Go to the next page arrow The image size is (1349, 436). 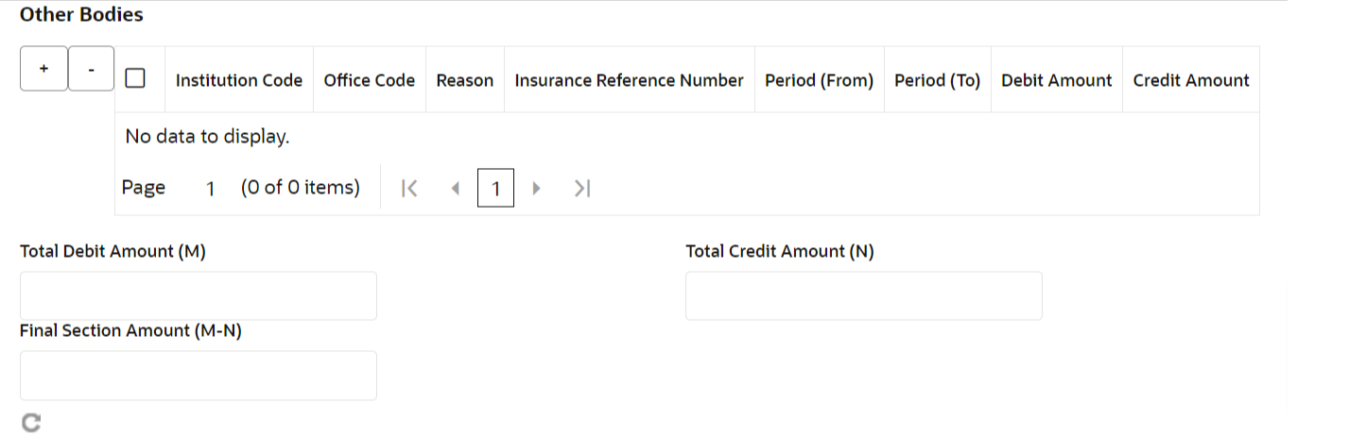(536, 189)
